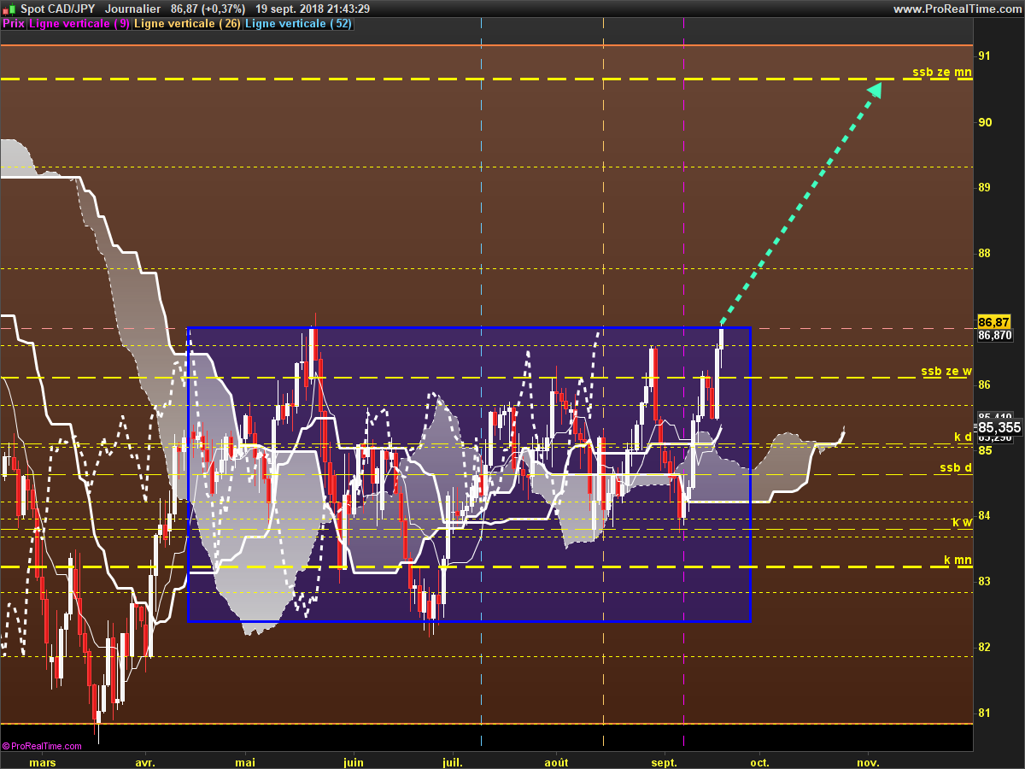Click the green arrowhead near ssb ze mn
This screenshot has width=1025, height=769.
pyautogui.click(x=875, y=89)
